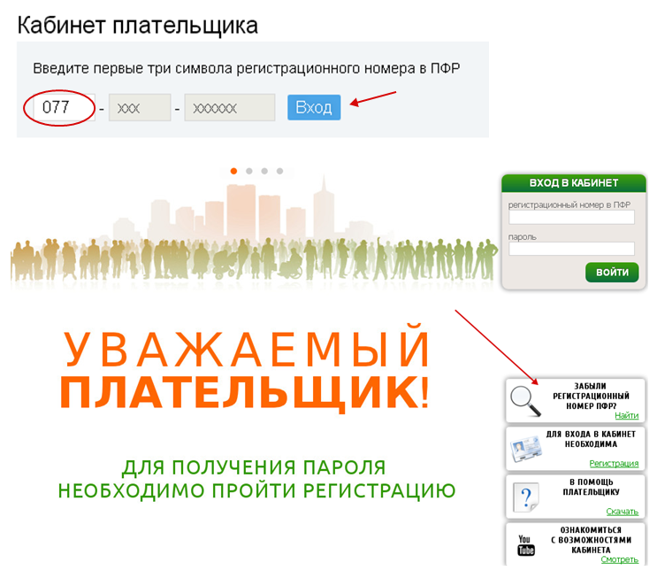Click the question mark help document icon

pos(528,497)
